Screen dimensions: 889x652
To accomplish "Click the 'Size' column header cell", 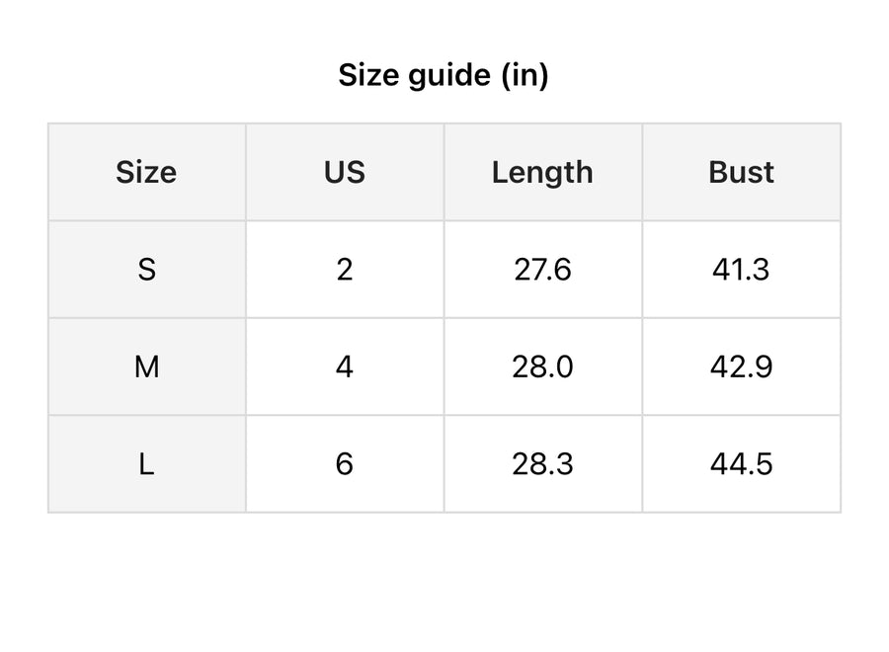I will [146, 172].
